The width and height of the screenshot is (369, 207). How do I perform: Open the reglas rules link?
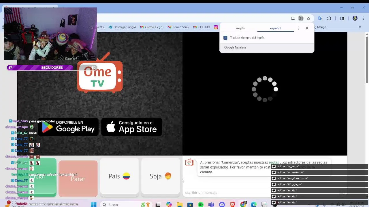click(x=274, y=162)
